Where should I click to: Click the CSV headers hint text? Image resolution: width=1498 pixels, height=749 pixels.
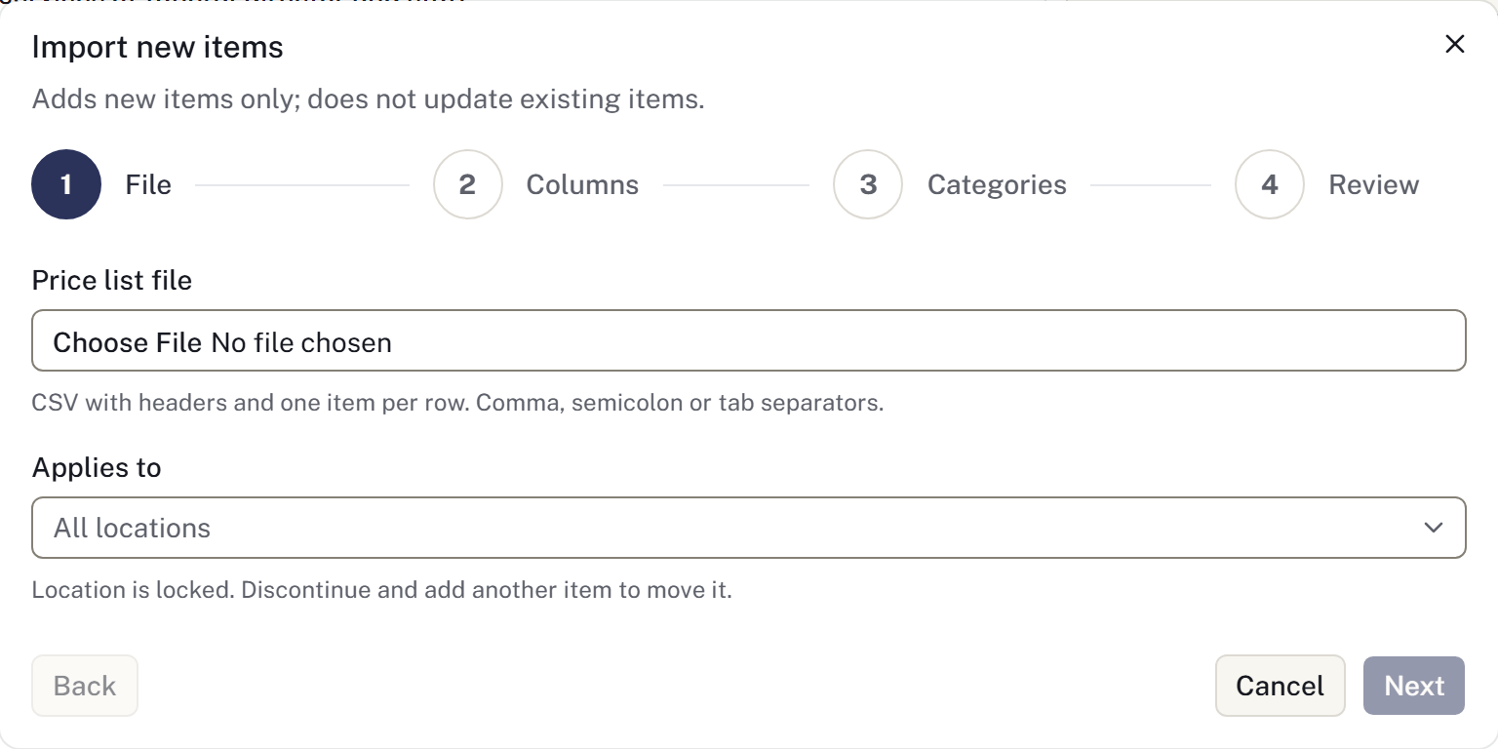pos(457,403)
